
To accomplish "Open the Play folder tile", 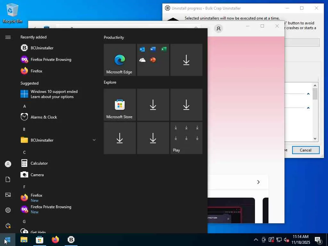I will (186, 138).
